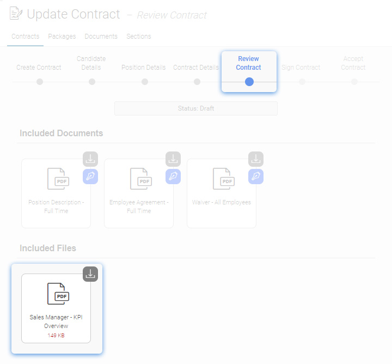This screenshot has width=392, height=364.
Task: Click sign pen icon on Position Description card
Action: pyautogui.click(x=90, y=177)
